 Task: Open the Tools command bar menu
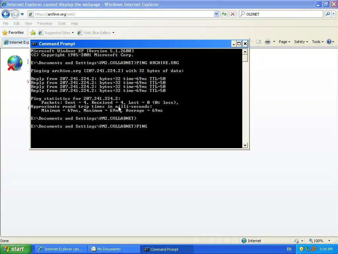(318, 42)
